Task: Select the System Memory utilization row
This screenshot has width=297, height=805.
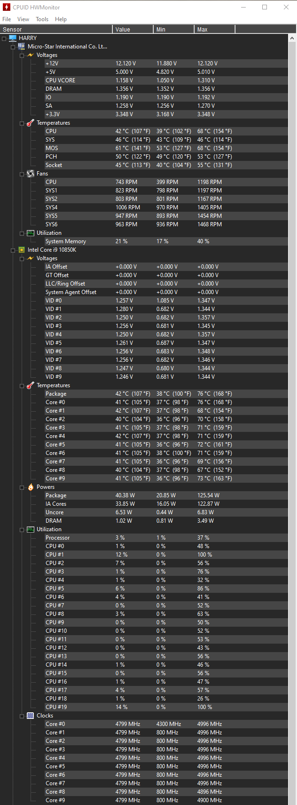Action: tap(166, 241)
